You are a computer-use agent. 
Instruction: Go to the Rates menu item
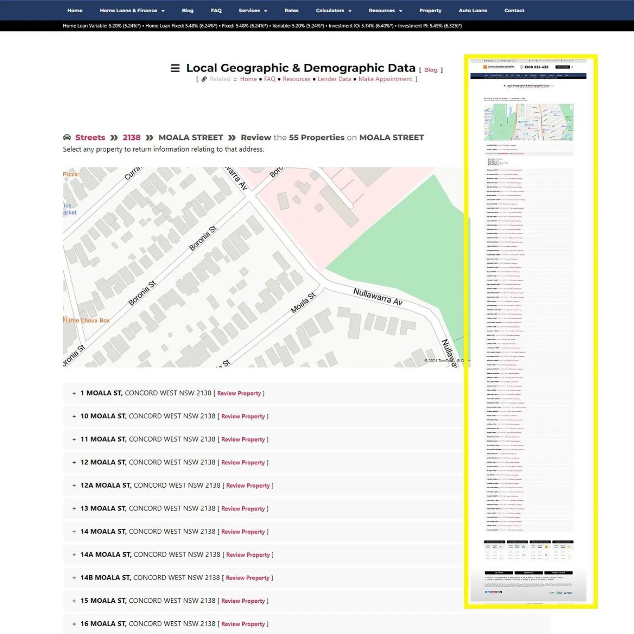pos(291,11)
